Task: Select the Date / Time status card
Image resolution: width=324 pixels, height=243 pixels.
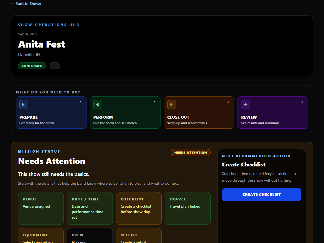Action: tap(90, 208)
